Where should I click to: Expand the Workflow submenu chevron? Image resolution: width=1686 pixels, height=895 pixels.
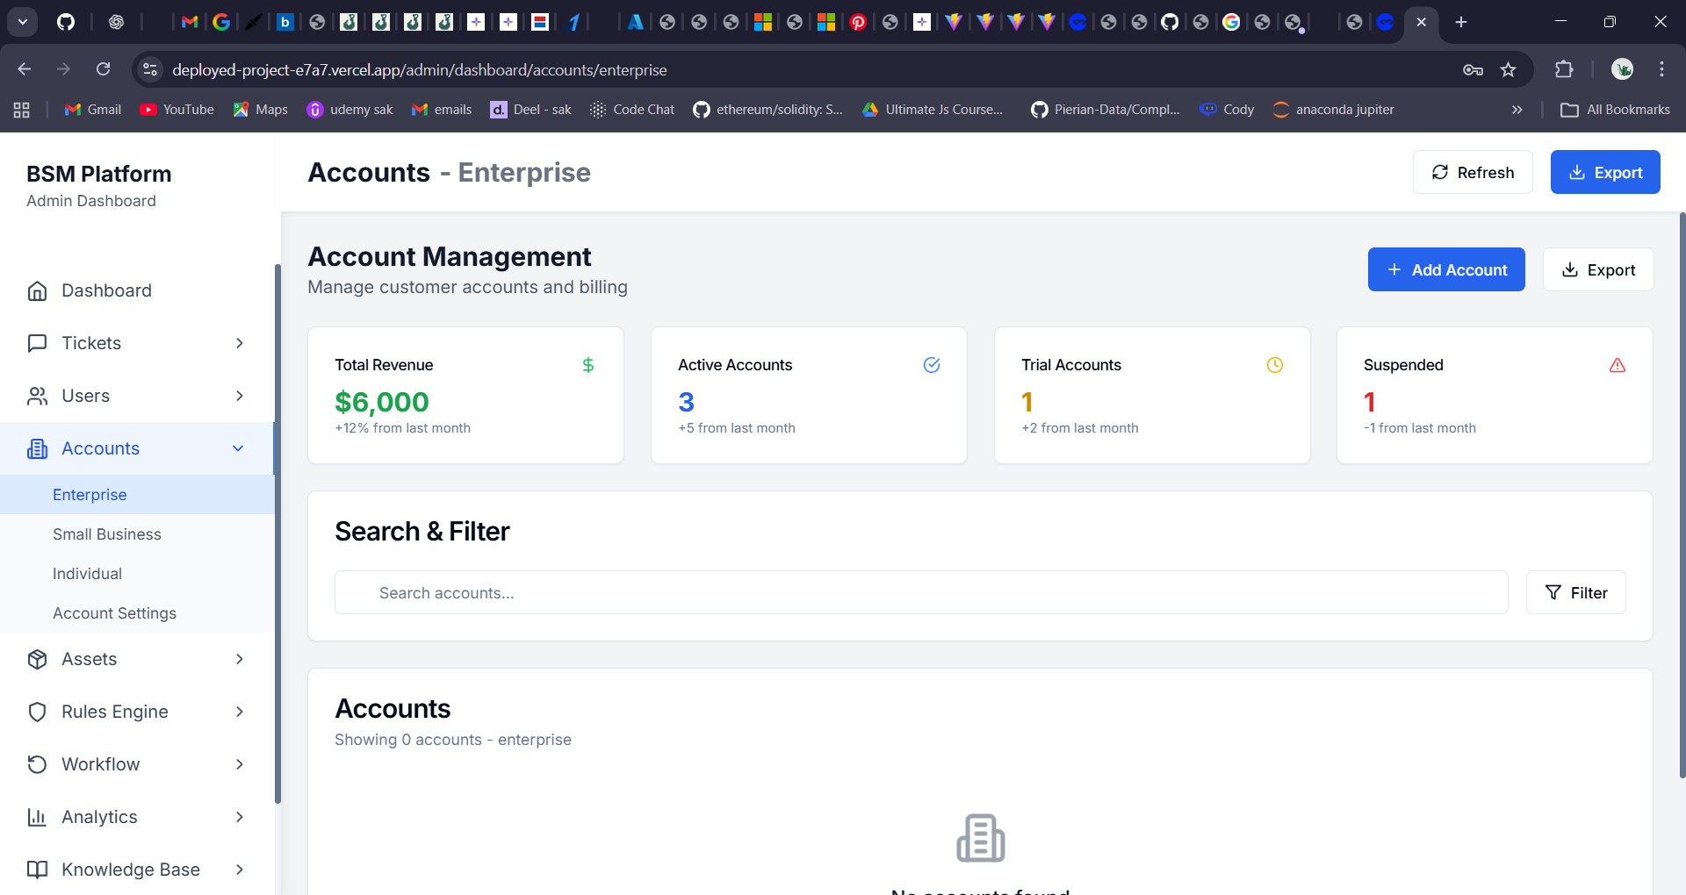point(239,764)
